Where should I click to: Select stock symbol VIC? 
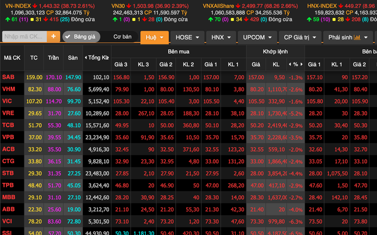[x=7, y=101]
